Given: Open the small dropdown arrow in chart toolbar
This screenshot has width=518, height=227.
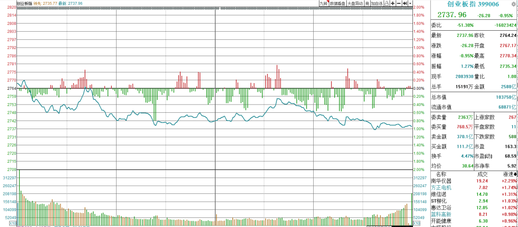Looking at the screenshot, I should pos(410,3).
